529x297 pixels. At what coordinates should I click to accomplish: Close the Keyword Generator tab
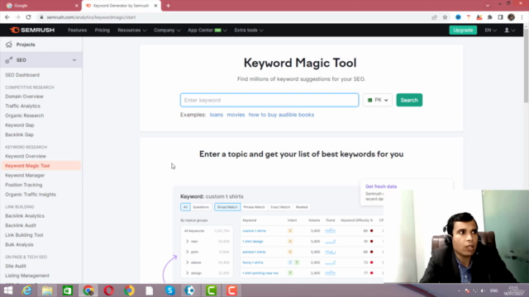click(x=155, y=6)
